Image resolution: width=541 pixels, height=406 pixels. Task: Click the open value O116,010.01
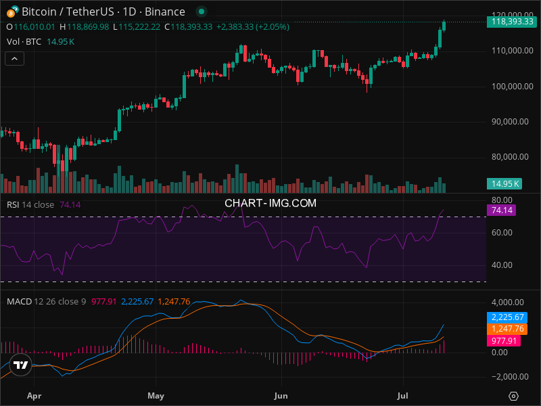coord(30,27)
